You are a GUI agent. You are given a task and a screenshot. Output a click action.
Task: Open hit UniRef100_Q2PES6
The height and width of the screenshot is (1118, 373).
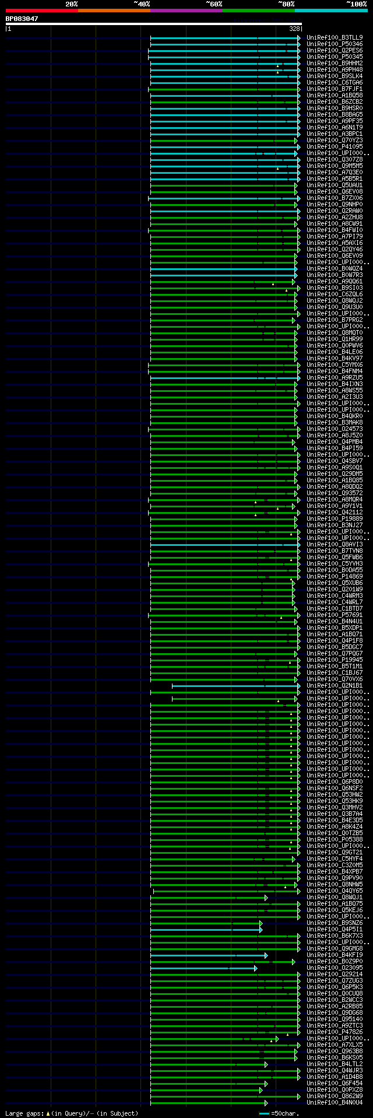pyautogui.click(x=335, y=50)
